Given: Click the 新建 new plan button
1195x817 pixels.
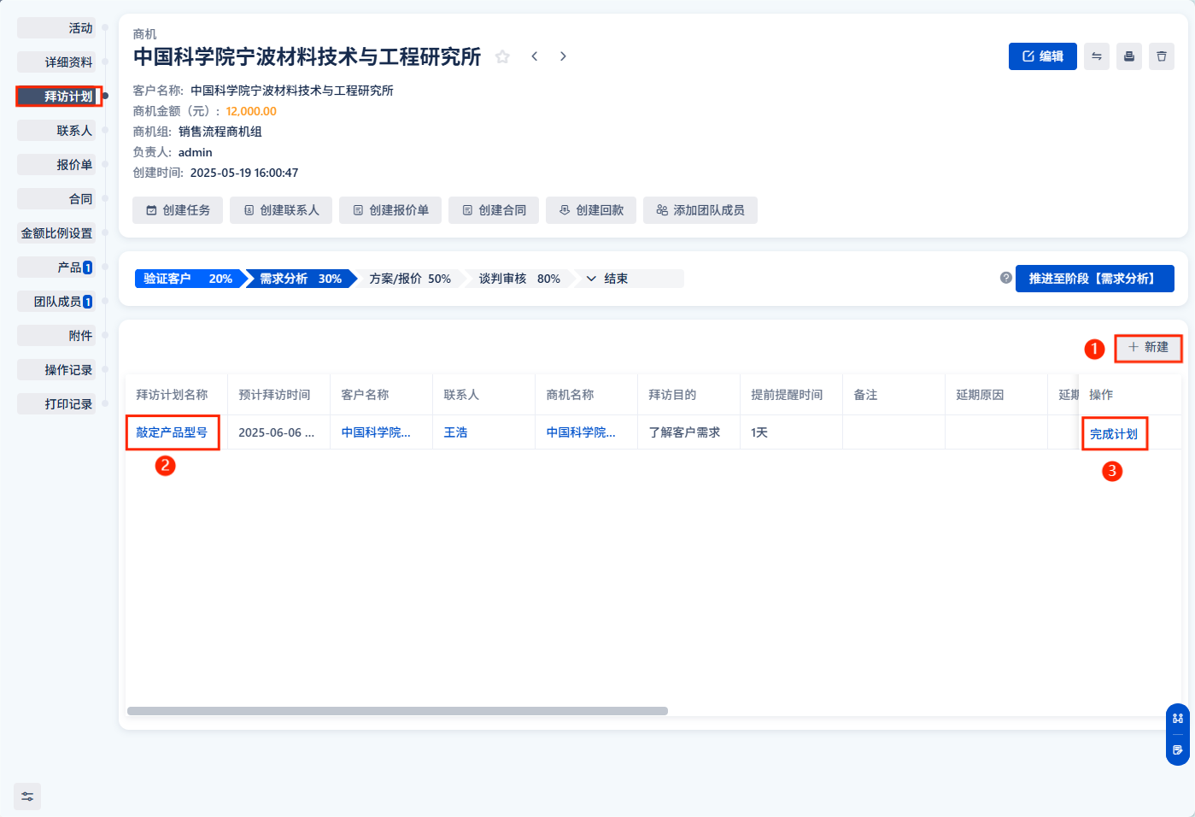Looking at the screenshot, I should (1149, 347).
